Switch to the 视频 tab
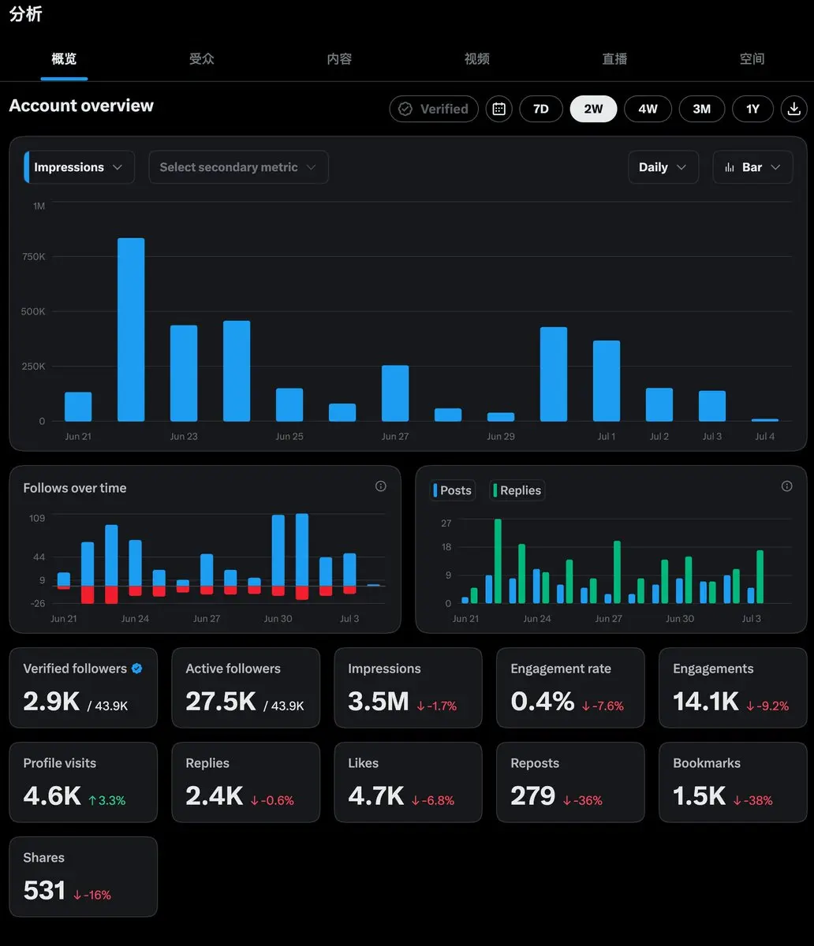The width and height of the screenshot is (814, 946). click(x=477, y=59)
